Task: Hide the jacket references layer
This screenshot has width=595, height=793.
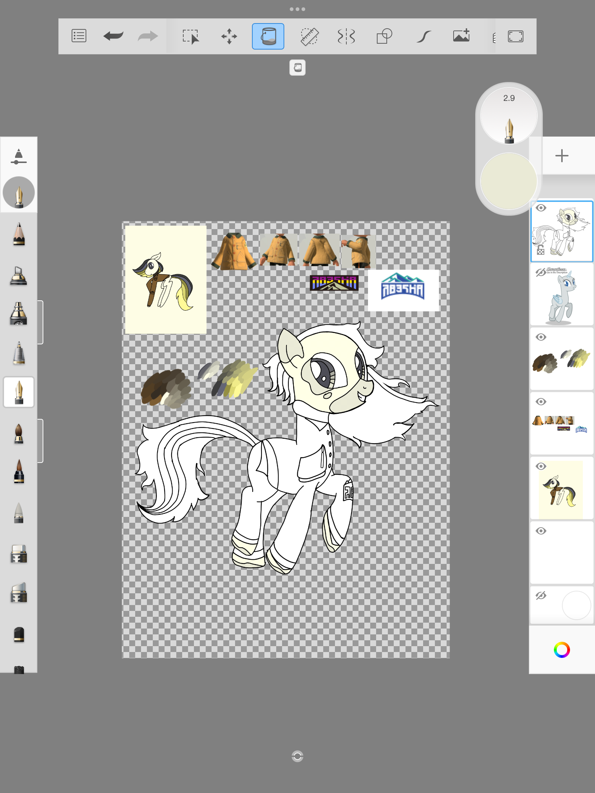Action: tap(541, 402)
